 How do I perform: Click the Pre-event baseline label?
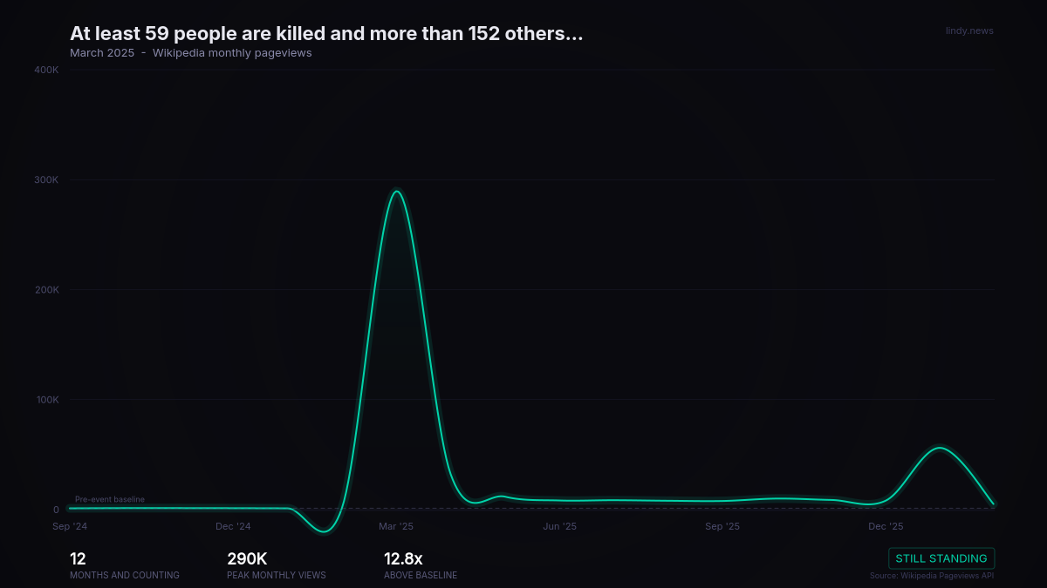[110, 499]
